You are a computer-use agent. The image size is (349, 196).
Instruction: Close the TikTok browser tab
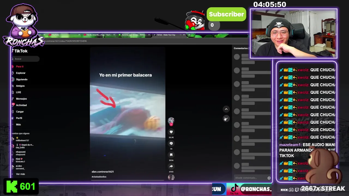coord(184,35)
